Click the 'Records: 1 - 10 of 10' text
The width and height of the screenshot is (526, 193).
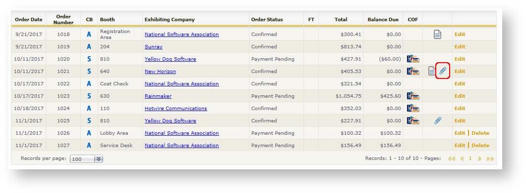392,158
